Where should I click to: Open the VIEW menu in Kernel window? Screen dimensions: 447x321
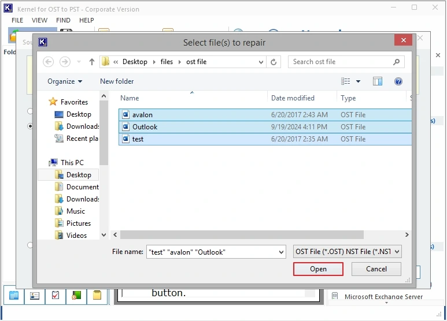pos(39,20)
